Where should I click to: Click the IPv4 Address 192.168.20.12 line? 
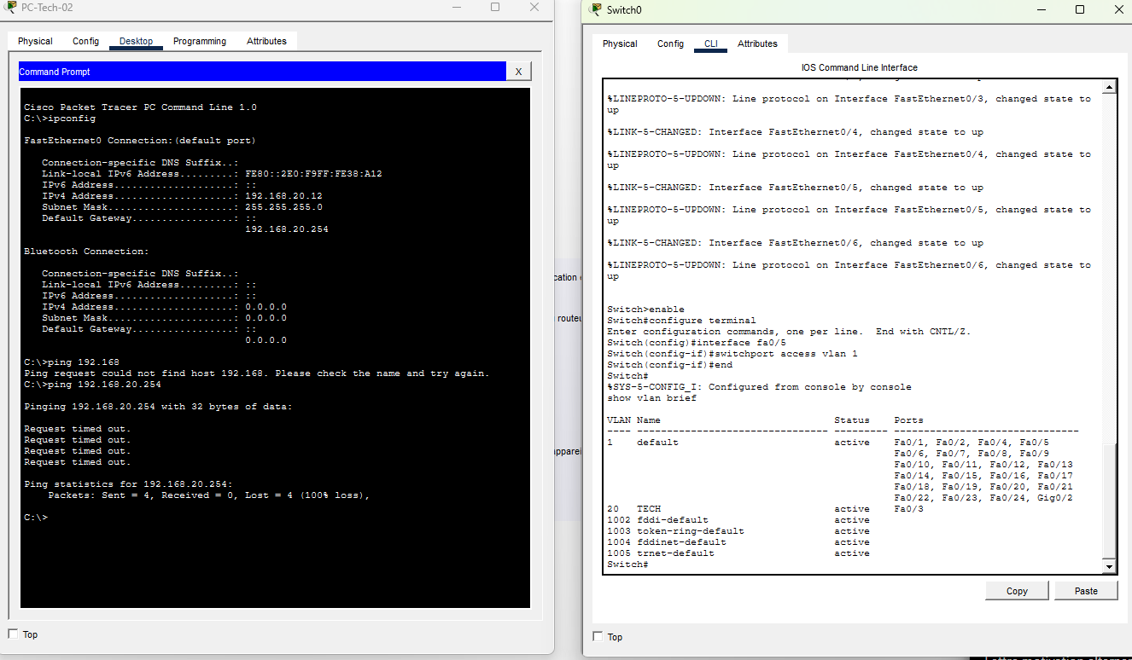(182, 196)
